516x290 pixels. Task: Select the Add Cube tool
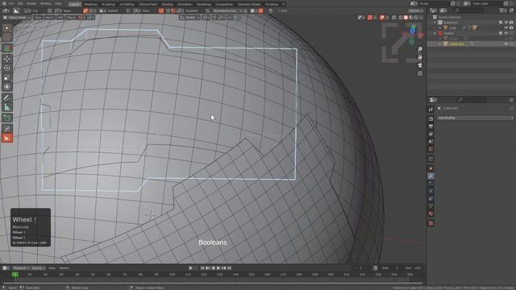pos(7,118)
